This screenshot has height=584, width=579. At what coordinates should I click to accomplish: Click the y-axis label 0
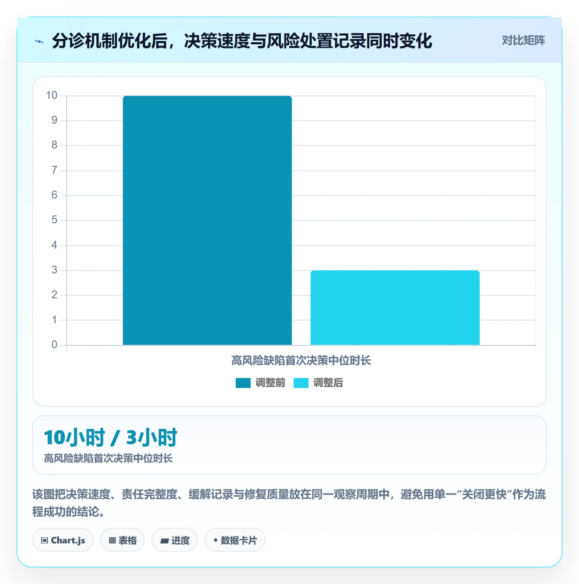point(54,345)
